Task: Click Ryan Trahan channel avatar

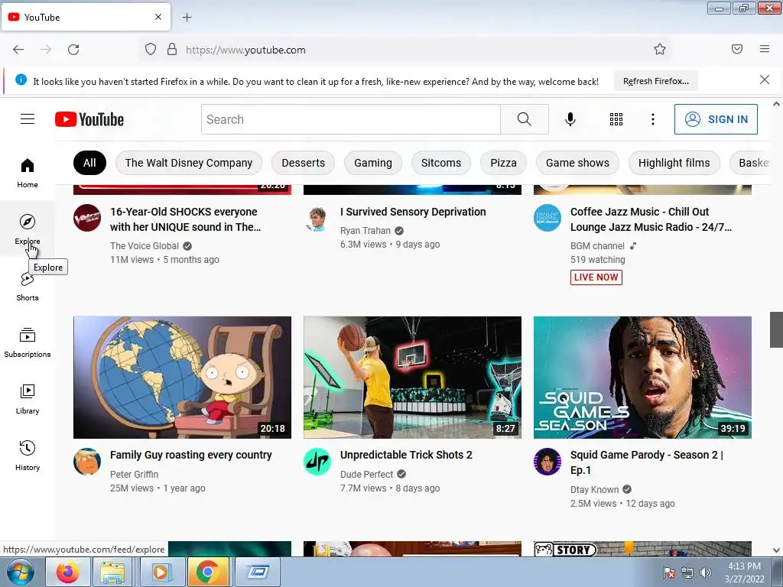Action: (317, 218)
